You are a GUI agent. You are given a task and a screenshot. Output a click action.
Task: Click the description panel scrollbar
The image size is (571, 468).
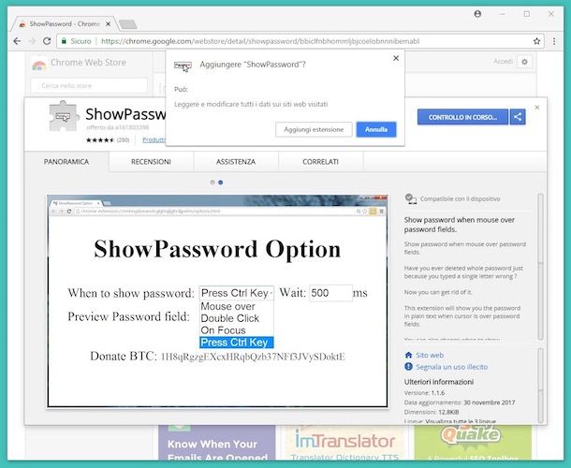point(540,267)
